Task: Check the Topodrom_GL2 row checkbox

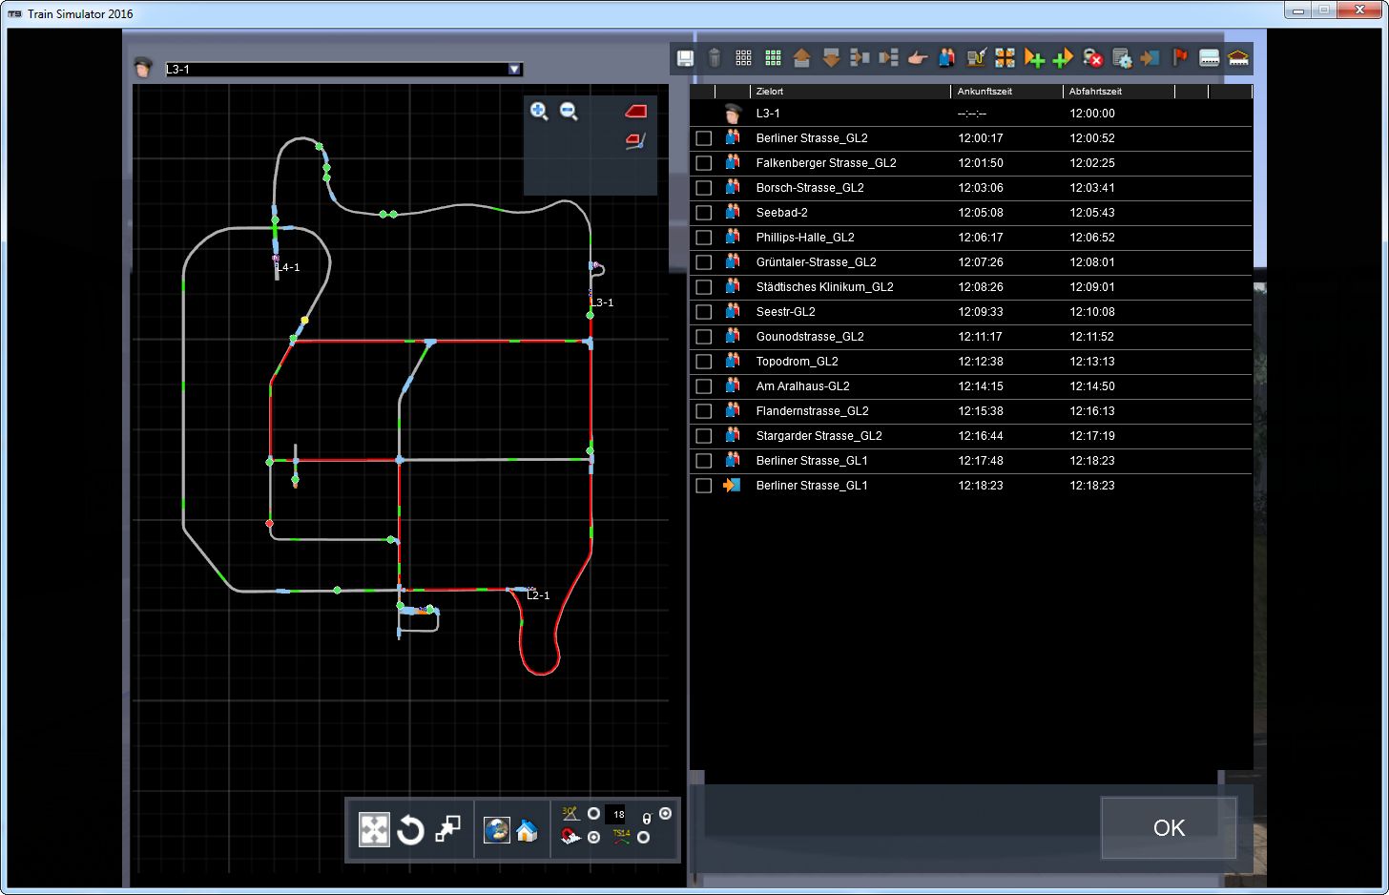Action: point(704,362)
